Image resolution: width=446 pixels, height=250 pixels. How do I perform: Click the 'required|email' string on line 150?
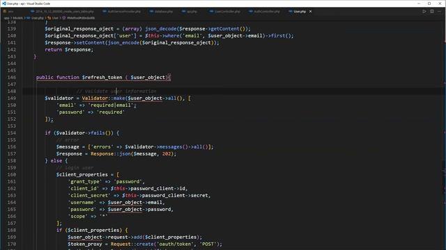coord(111,105)
